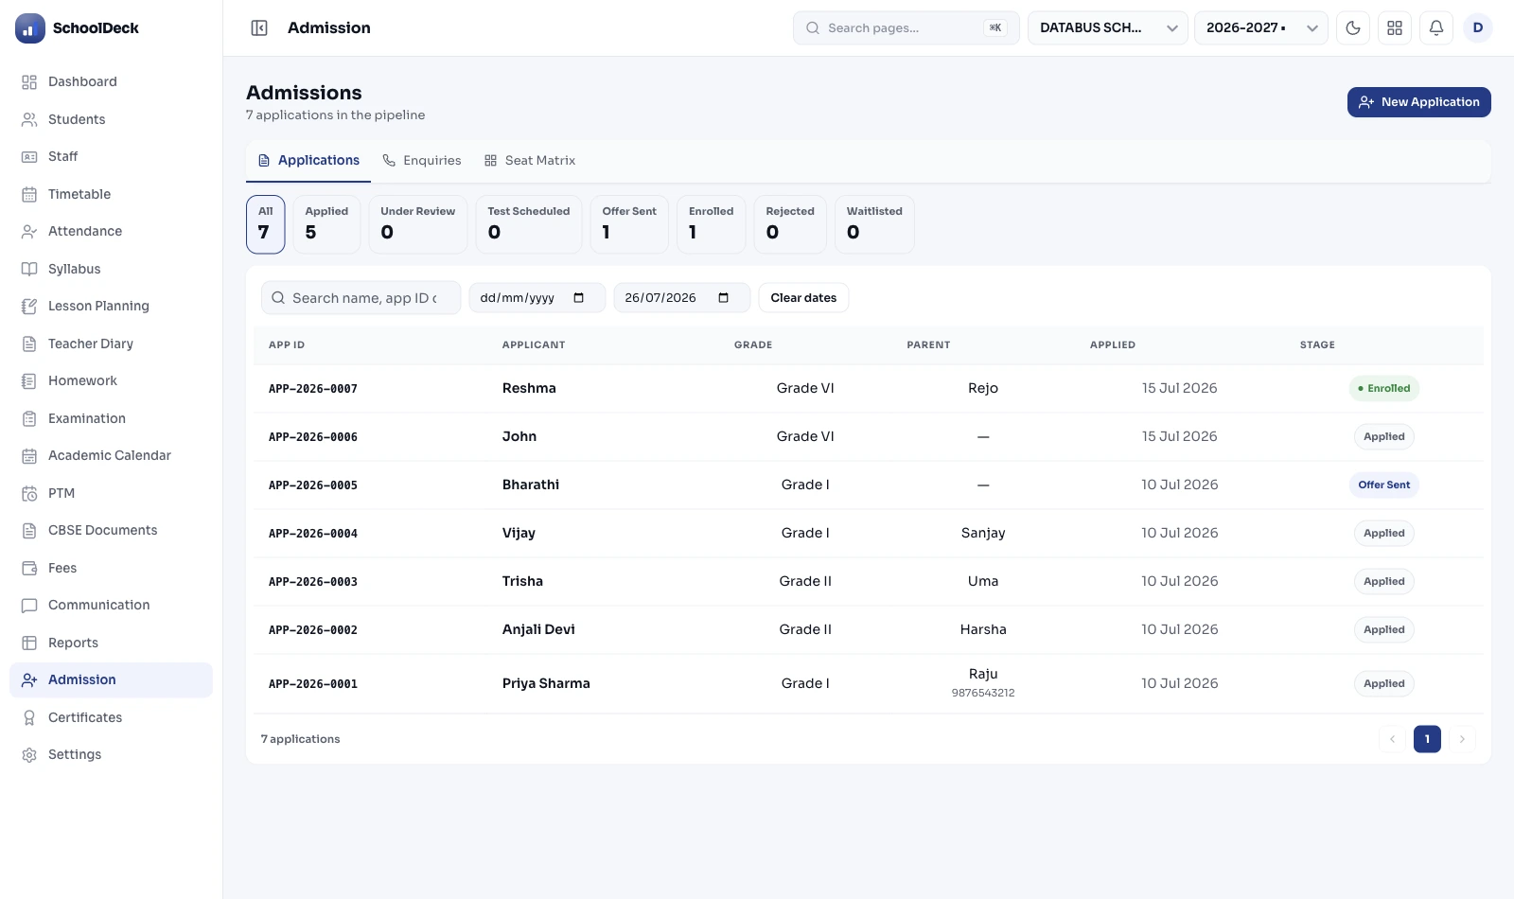1514x899 pixels.
Task: Filter by Under Review stage
Action: pos(418,224)
